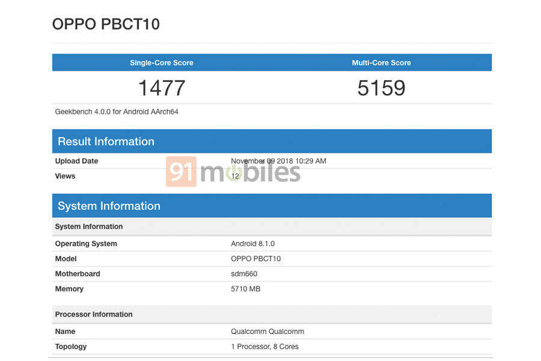Click the multi-core score value 5159

(381, 87)
